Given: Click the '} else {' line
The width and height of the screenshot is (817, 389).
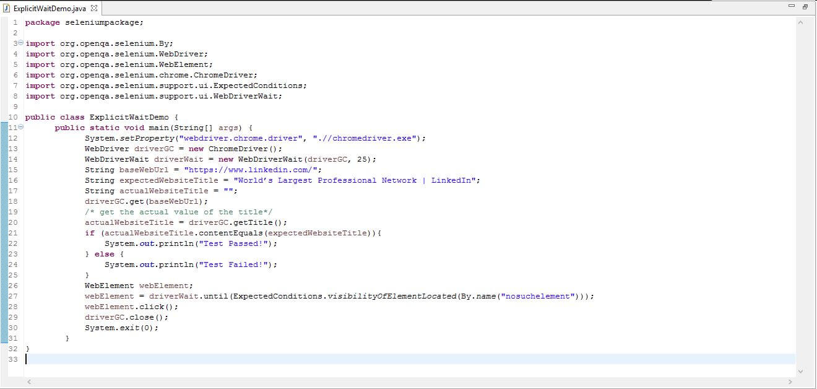Looking at the screenshot, I should click(x=105, y=254).
